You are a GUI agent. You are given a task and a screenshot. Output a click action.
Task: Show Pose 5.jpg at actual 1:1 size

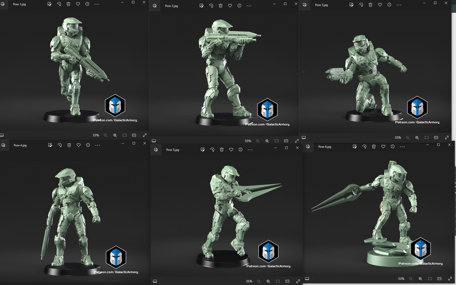coord(287,281)
